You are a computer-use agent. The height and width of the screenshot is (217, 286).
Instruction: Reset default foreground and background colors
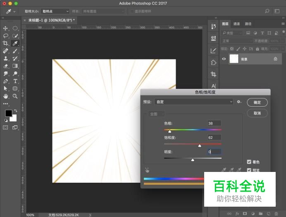(x=6, y=120)
